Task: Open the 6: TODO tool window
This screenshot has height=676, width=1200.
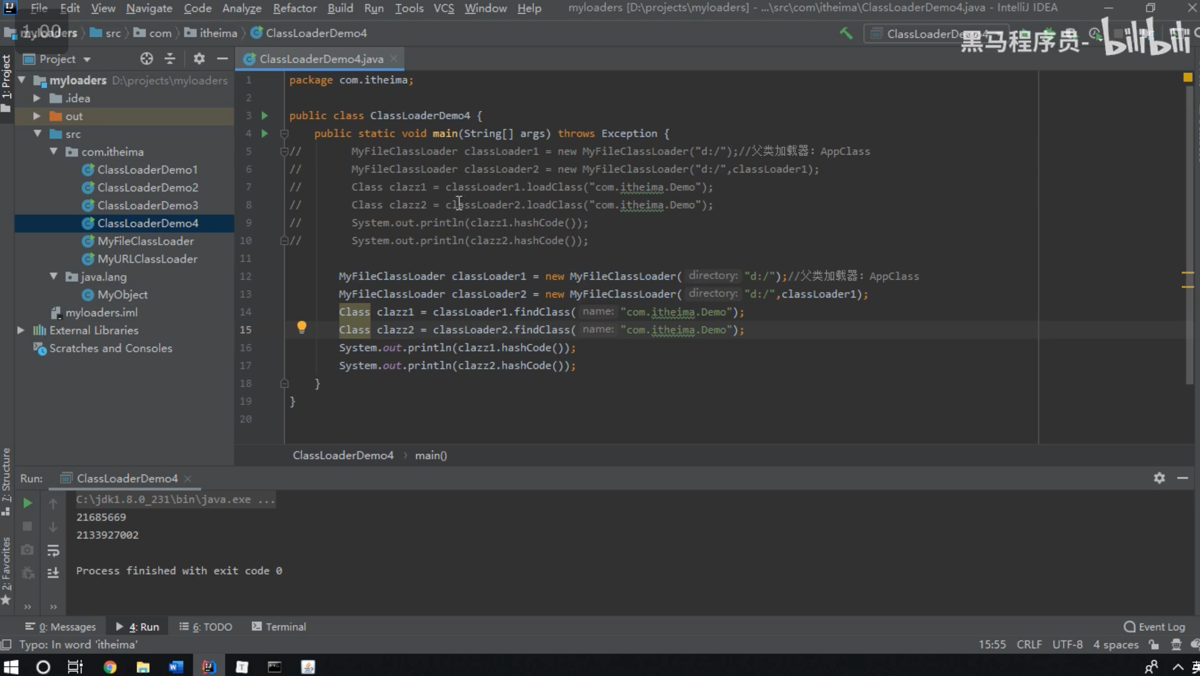Action: coord(206,627)
